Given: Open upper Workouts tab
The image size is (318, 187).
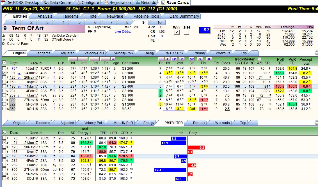Looking at the screenshot, I should pos(223,53).
